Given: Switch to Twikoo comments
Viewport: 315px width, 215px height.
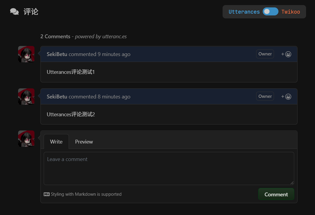Looking at the screenshot, I should [291, 12].
